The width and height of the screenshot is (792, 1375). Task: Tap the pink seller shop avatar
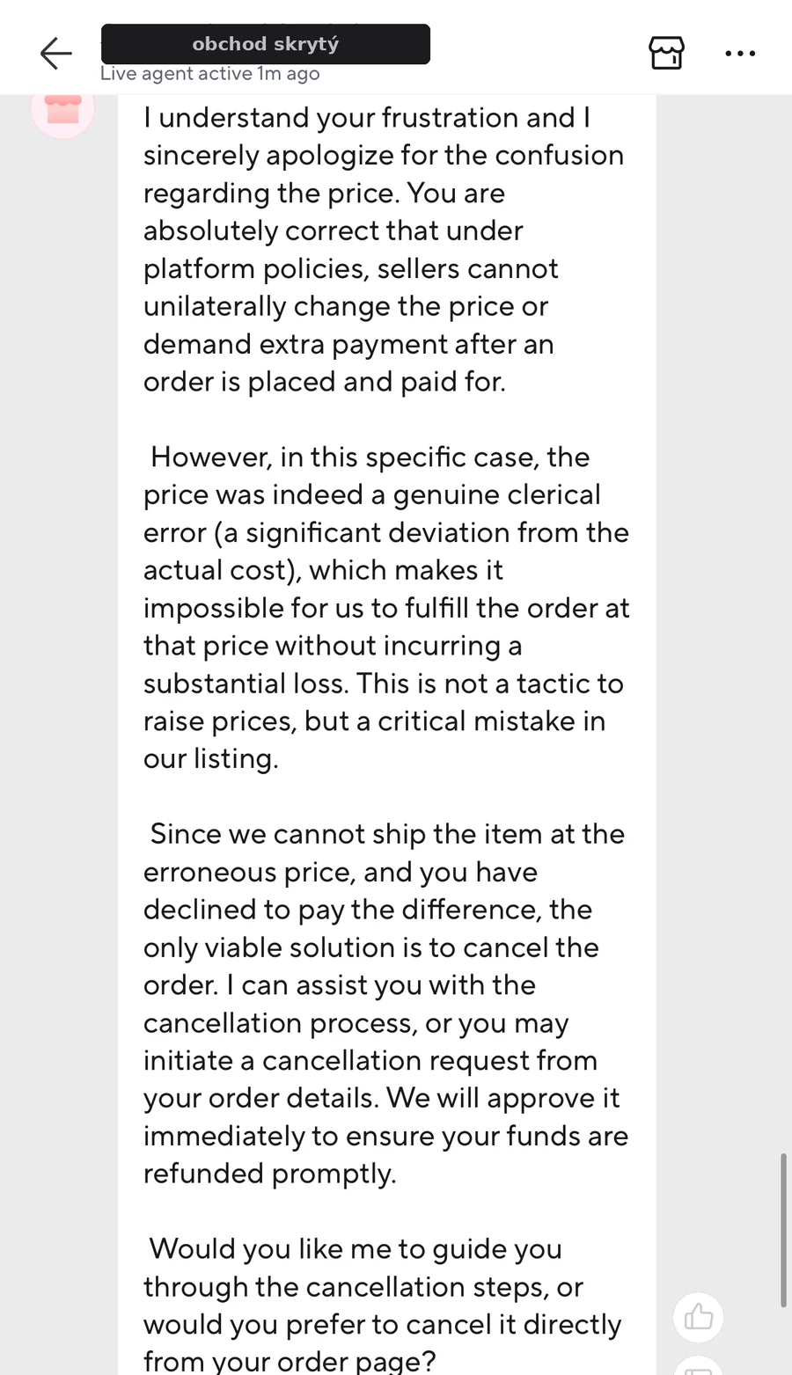point(62,110)
